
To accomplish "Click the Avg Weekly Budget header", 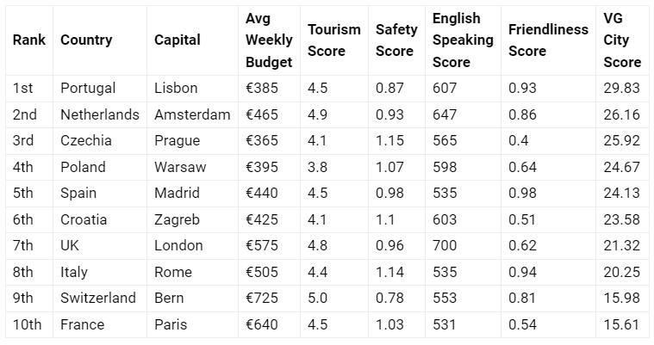I will click(269, 40).
